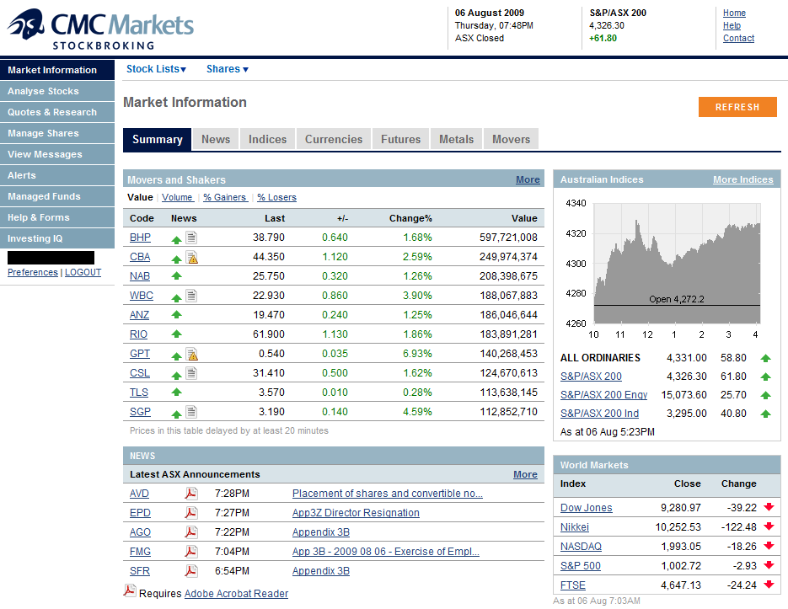Open the CSL news document icon
Screen dimensions: 788x609
(x=191, y=373)
